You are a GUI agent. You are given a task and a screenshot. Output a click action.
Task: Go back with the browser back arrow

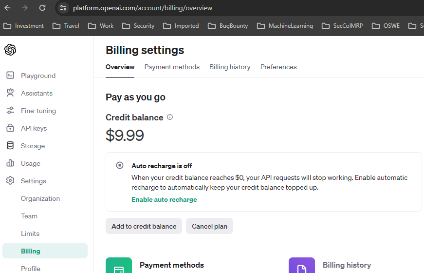pyautogui.click(x=8, y=8)
